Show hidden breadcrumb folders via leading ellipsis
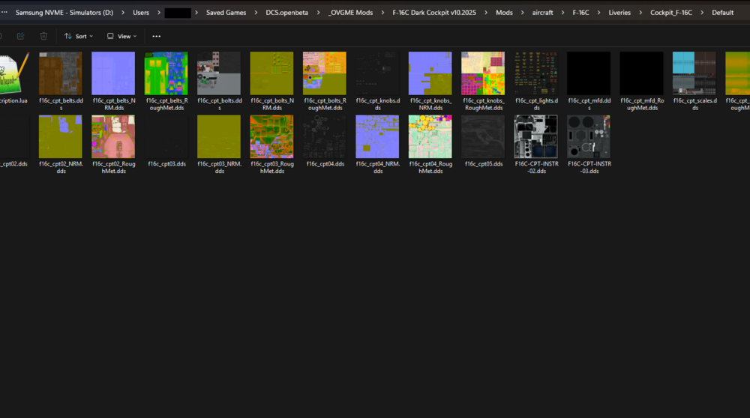The height and width of the screenshot is (418, 750). point(4,13)
